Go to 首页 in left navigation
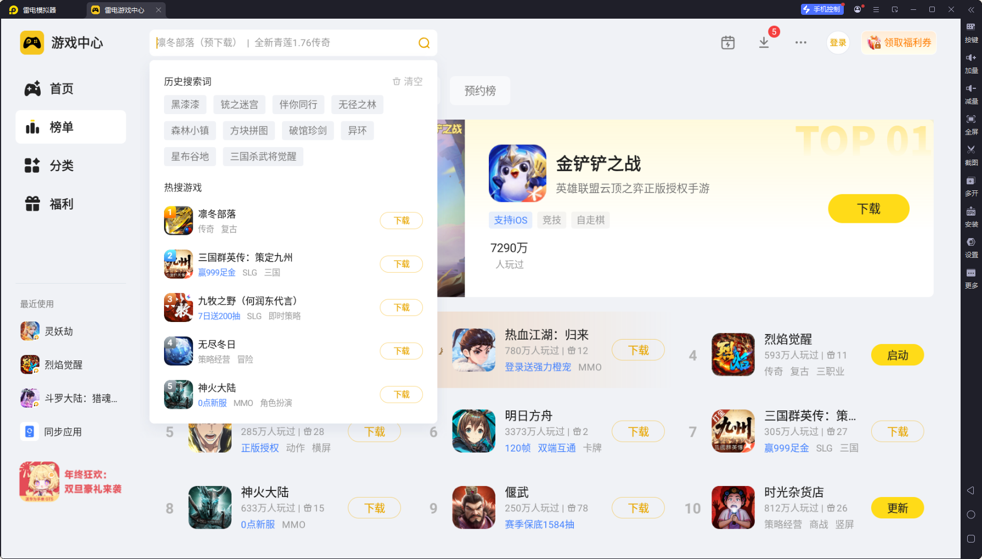The width and height of the screenshot is (982, 559). click(x=71, y=88)
